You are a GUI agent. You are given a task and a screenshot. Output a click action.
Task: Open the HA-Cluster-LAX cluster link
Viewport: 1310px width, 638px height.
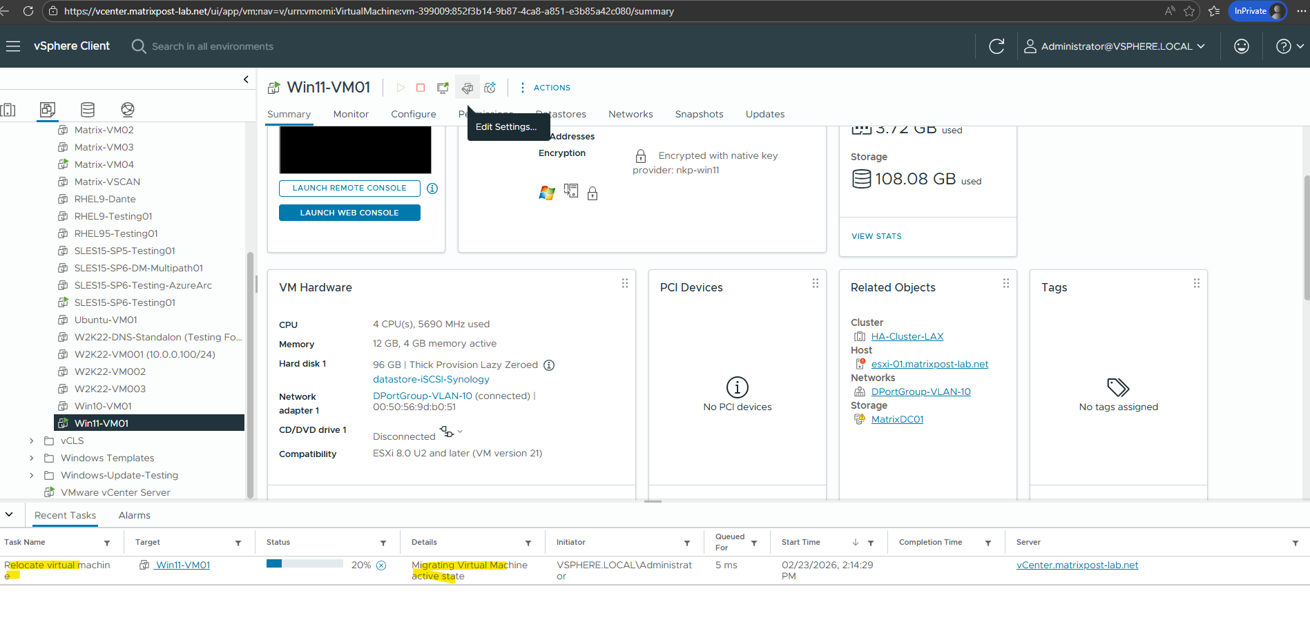(x=907, y=336)
